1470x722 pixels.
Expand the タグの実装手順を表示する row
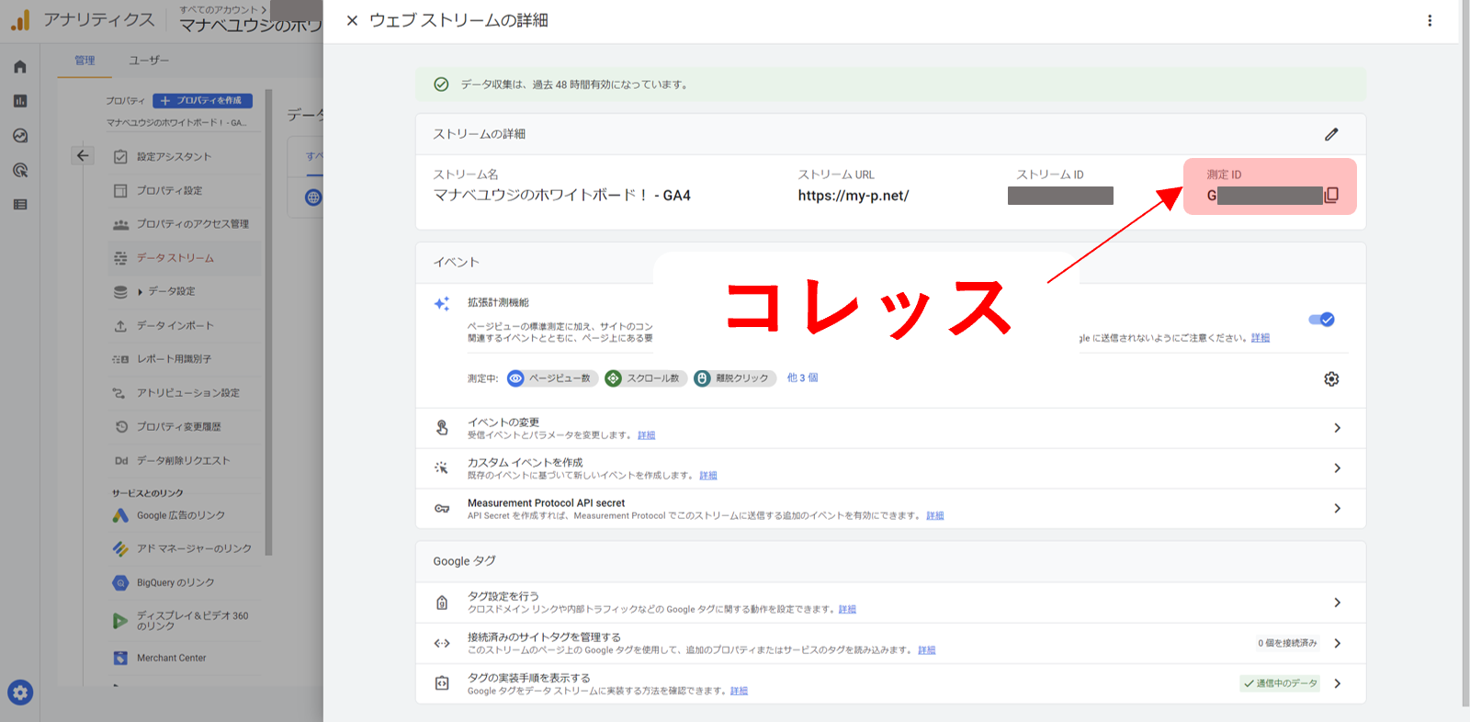coord(890,683)
